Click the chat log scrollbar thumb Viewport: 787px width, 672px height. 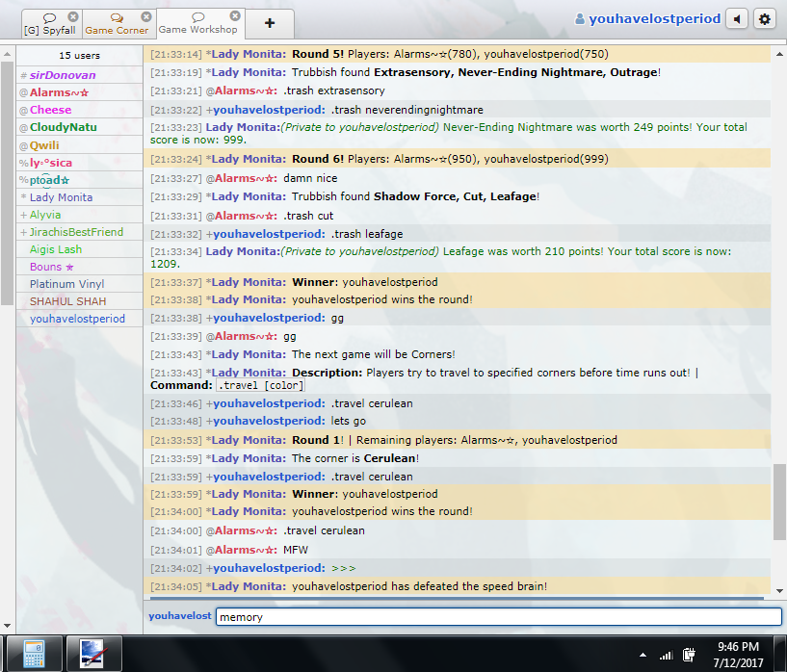coord(779,502)
